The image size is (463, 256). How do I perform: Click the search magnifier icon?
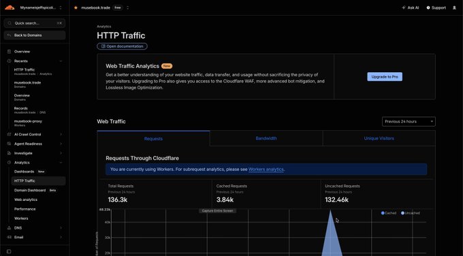click(x=10, y=23)
